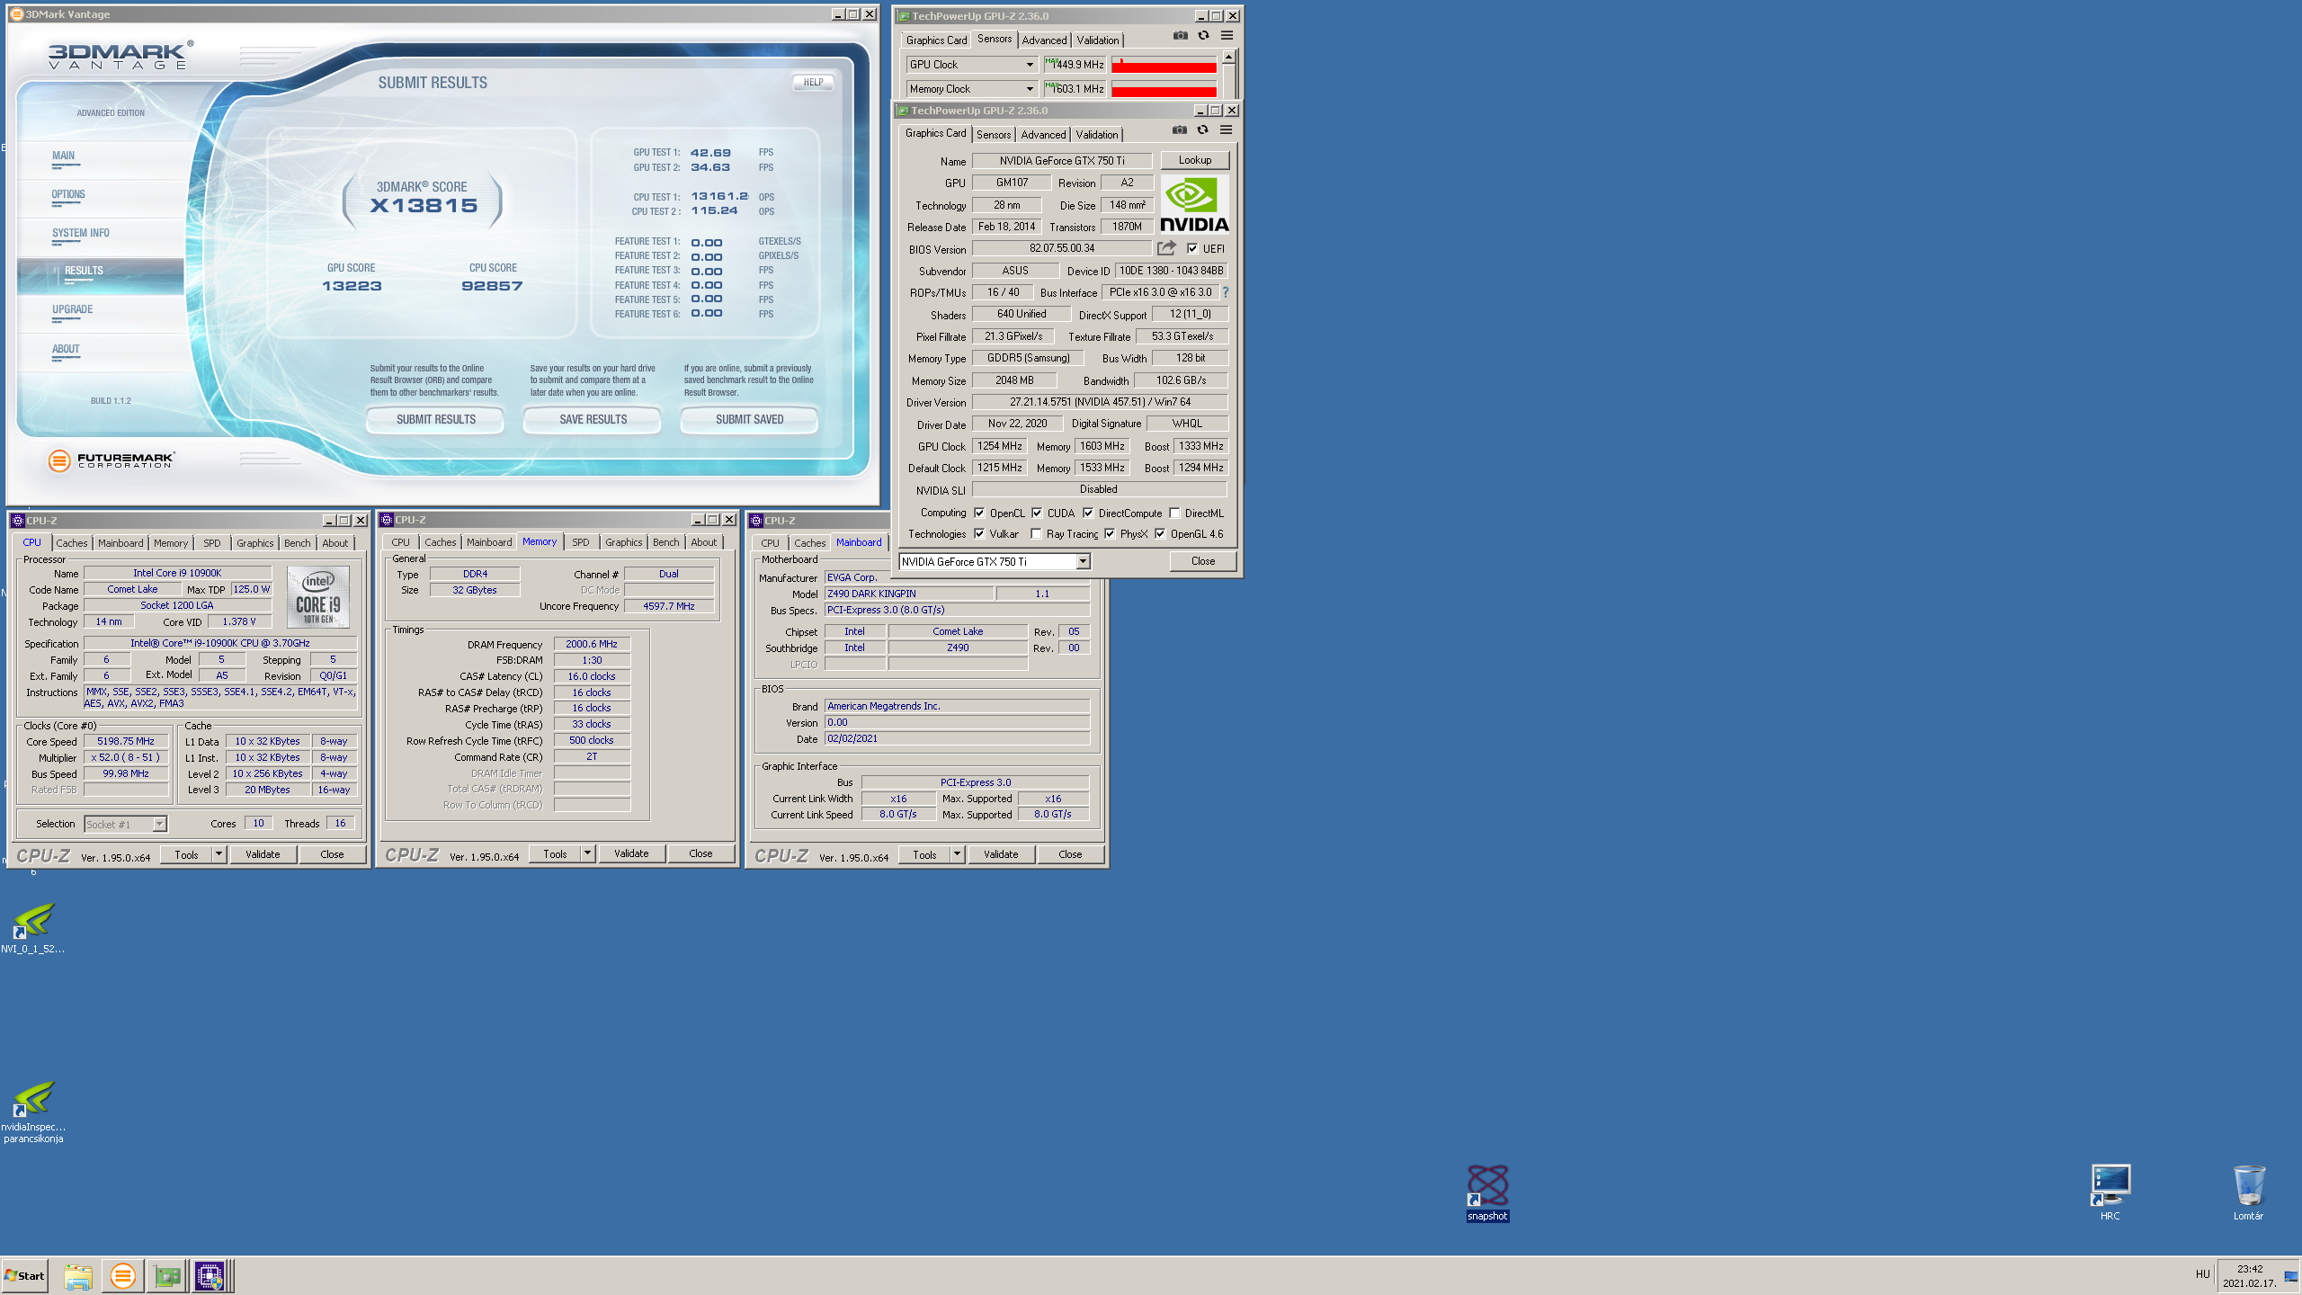The height and width of the screenshot is (1295, 2302).
Task: Open the HRC desktop icon
Action: pos(2110,1192)
